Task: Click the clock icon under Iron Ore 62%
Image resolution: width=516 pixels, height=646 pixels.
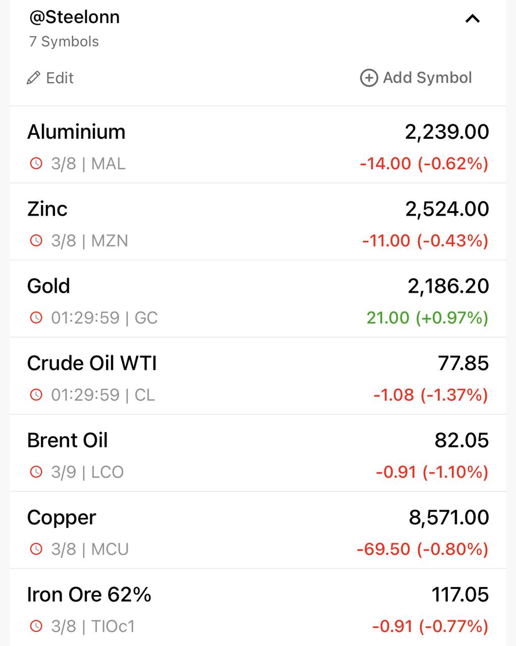Action: pyautogui.click(x=36, y=626)
